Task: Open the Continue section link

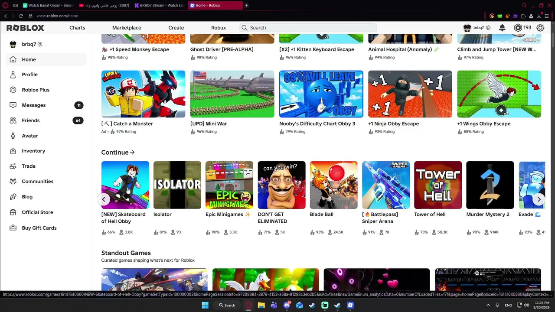Action: point(118,153)
